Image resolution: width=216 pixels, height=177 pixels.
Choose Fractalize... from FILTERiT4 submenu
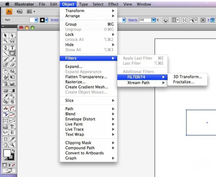188,82
